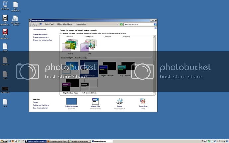Screen dimensions: 229x143
Task: Open 'Change desktop icons' link
Action: click(40, 34)
